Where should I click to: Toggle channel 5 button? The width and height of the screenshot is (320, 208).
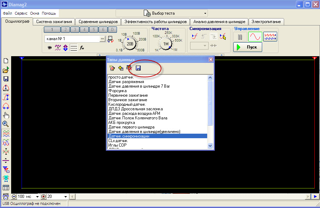coord(94,30)
